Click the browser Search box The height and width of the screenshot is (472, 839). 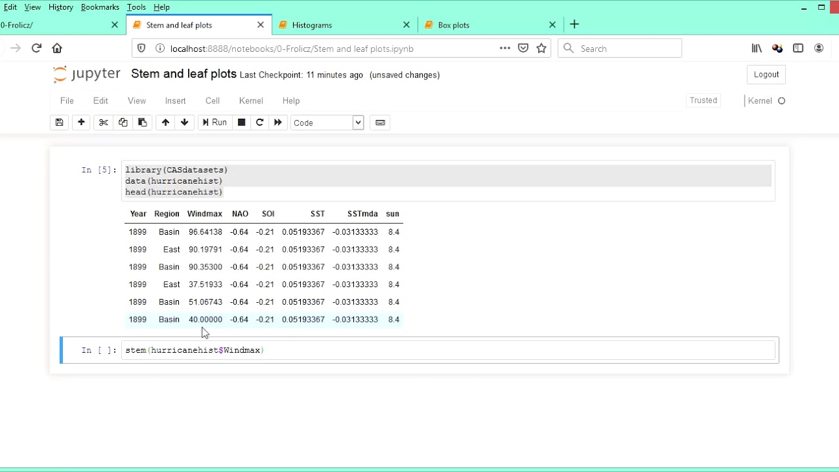[619, 49]
